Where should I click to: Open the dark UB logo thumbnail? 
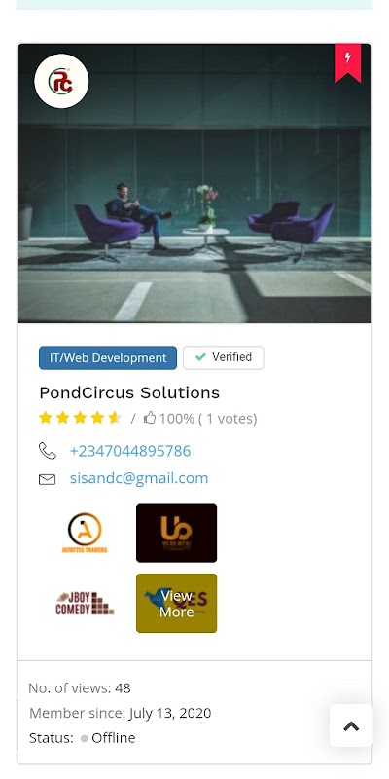[177, 533]
